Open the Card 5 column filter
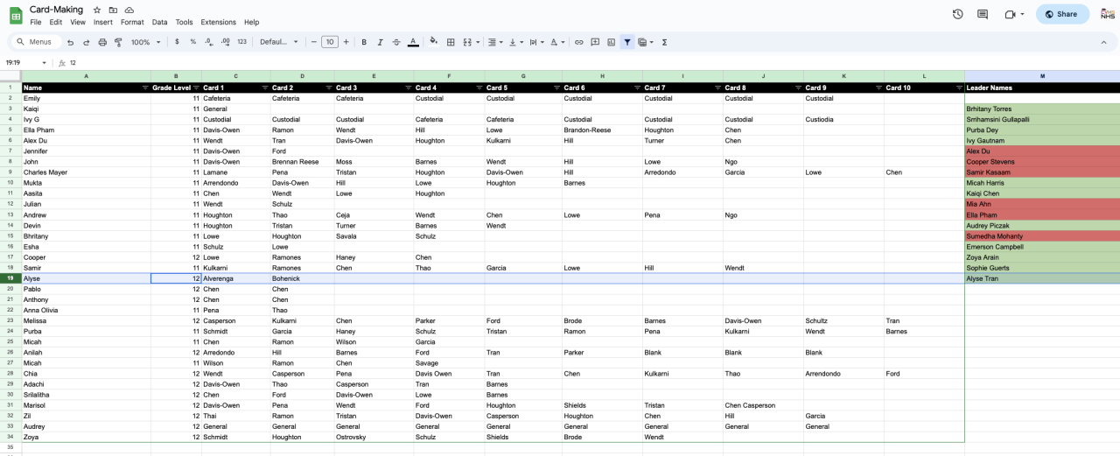Viewport: 1120px width, 456px height. 556,88
